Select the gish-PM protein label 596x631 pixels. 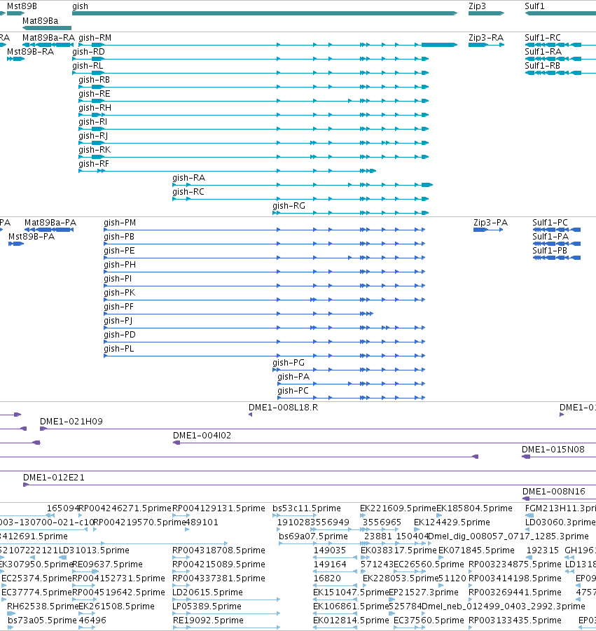pyautogui.click(x=120, y=223)
